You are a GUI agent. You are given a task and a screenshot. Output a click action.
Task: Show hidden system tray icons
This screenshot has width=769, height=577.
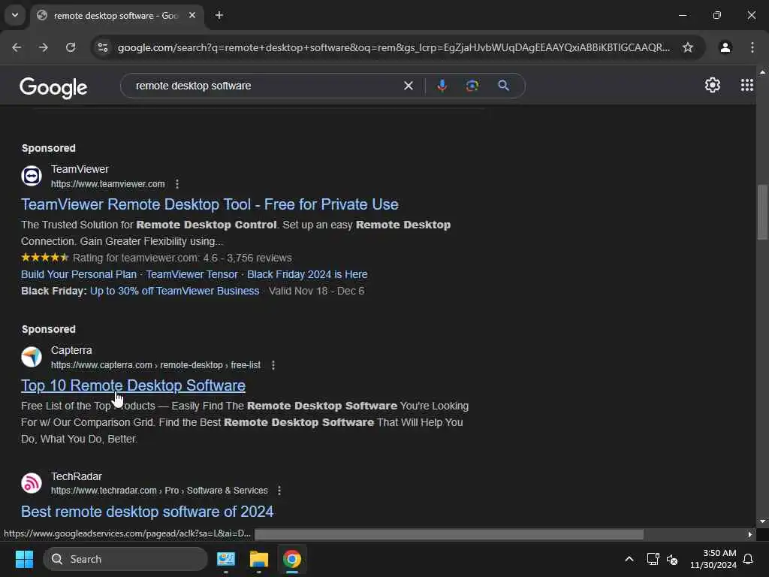(629, 559)
